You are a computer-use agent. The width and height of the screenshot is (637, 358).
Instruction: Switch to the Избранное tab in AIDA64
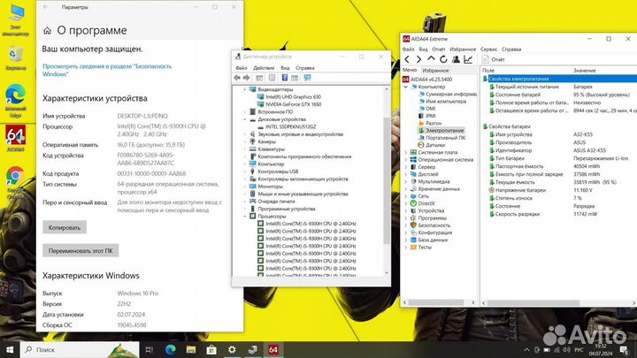[434, 69]
